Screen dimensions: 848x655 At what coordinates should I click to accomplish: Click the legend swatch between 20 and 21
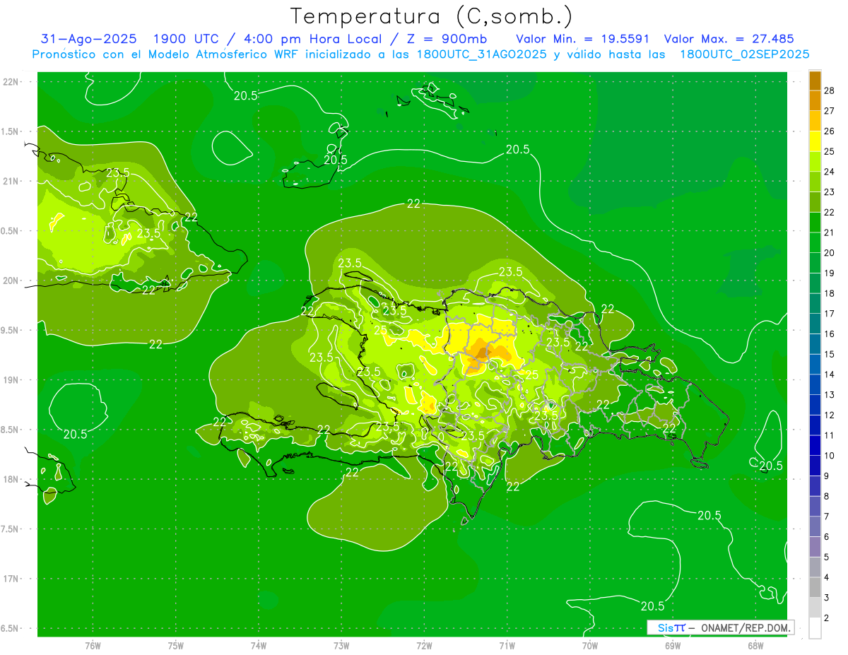coord(815,243)
